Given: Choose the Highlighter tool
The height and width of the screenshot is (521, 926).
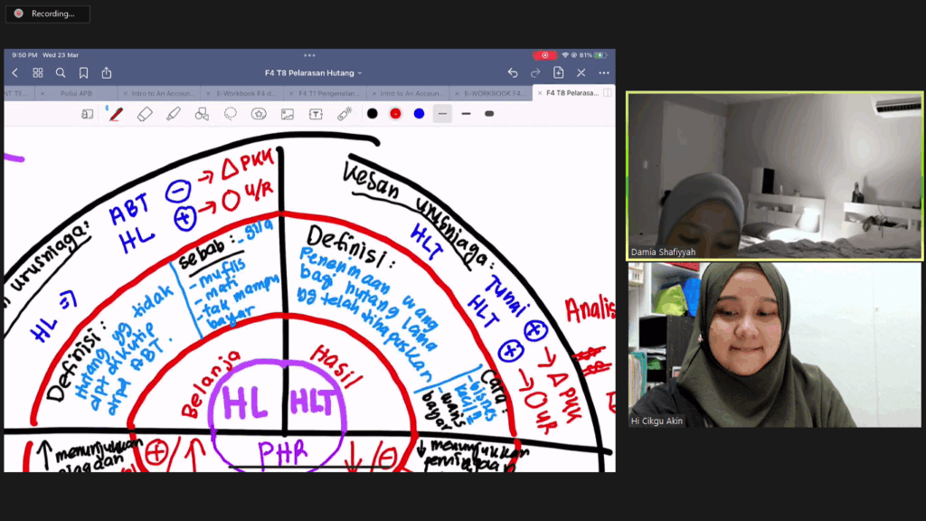Looking at the screenshot, I should [174, 114].
